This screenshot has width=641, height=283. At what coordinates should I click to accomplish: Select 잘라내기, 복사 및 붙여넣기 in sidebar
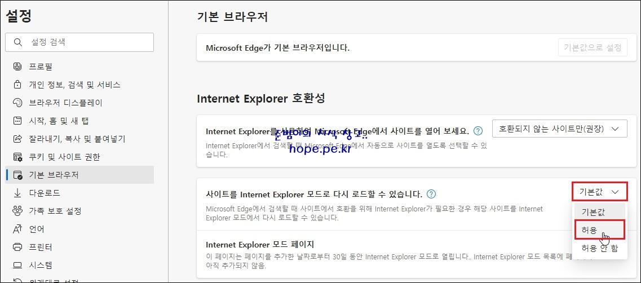click(x=79, y=139)
